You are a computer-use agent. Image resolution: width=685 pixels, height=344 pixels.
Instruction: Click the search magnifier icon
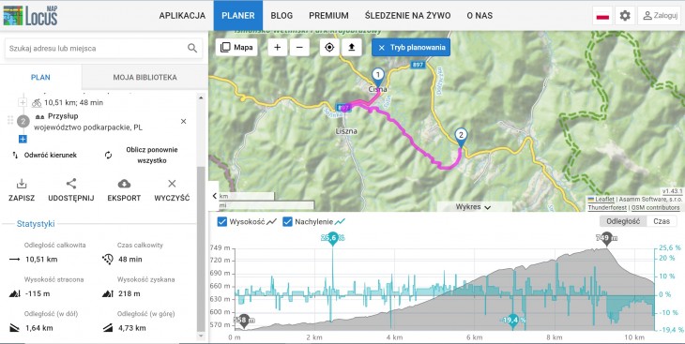[192, 48]
